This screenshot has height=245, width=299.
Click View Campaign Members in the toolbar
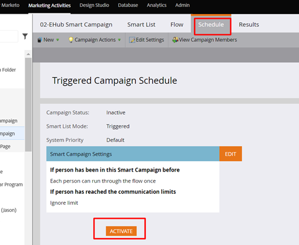tap(208, 40)
